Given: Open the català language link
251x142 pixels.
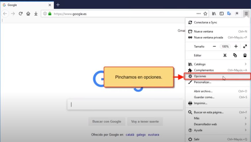Looking at the screenshot, I should 130,135.
